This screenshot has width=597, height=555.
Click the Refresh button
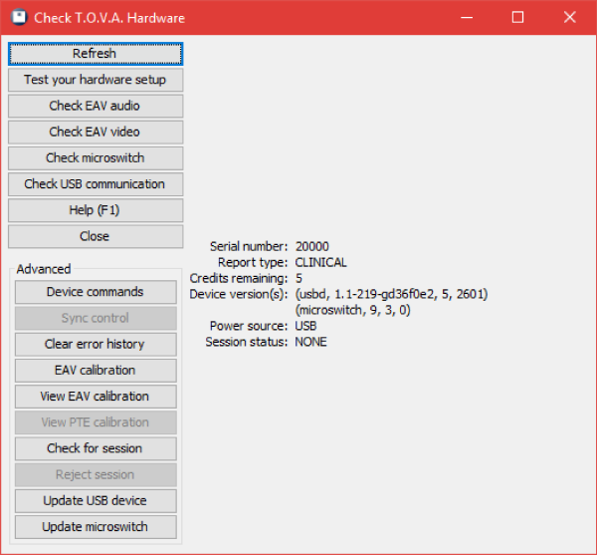tap(96, 54)
